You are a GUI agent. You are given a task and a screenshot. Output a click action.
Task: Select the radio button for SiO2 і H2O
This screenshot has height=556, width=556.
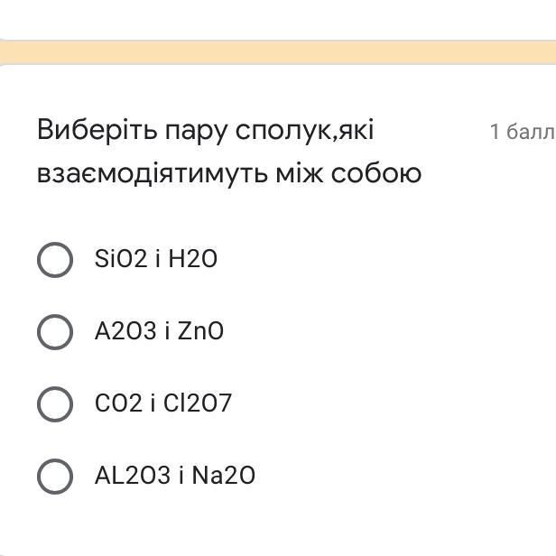[55, 260]
